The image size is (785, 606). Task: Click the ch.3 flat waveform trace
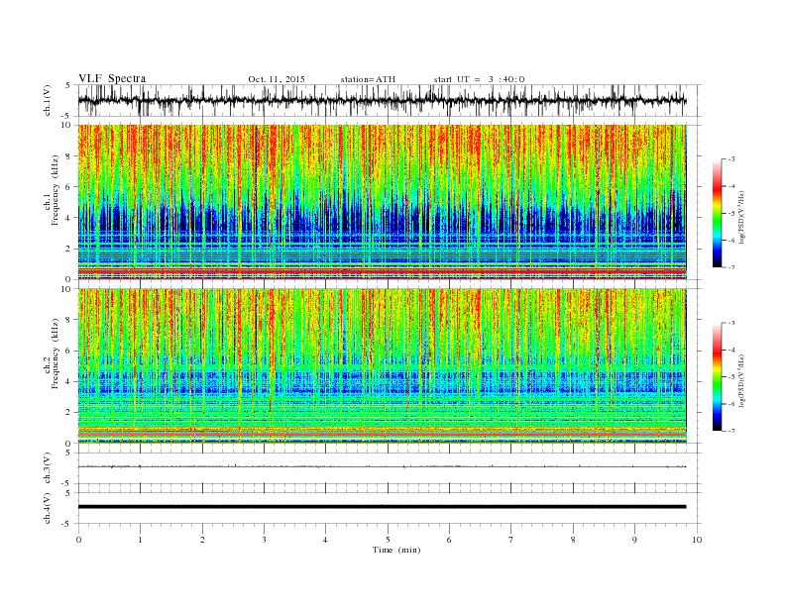383,466
